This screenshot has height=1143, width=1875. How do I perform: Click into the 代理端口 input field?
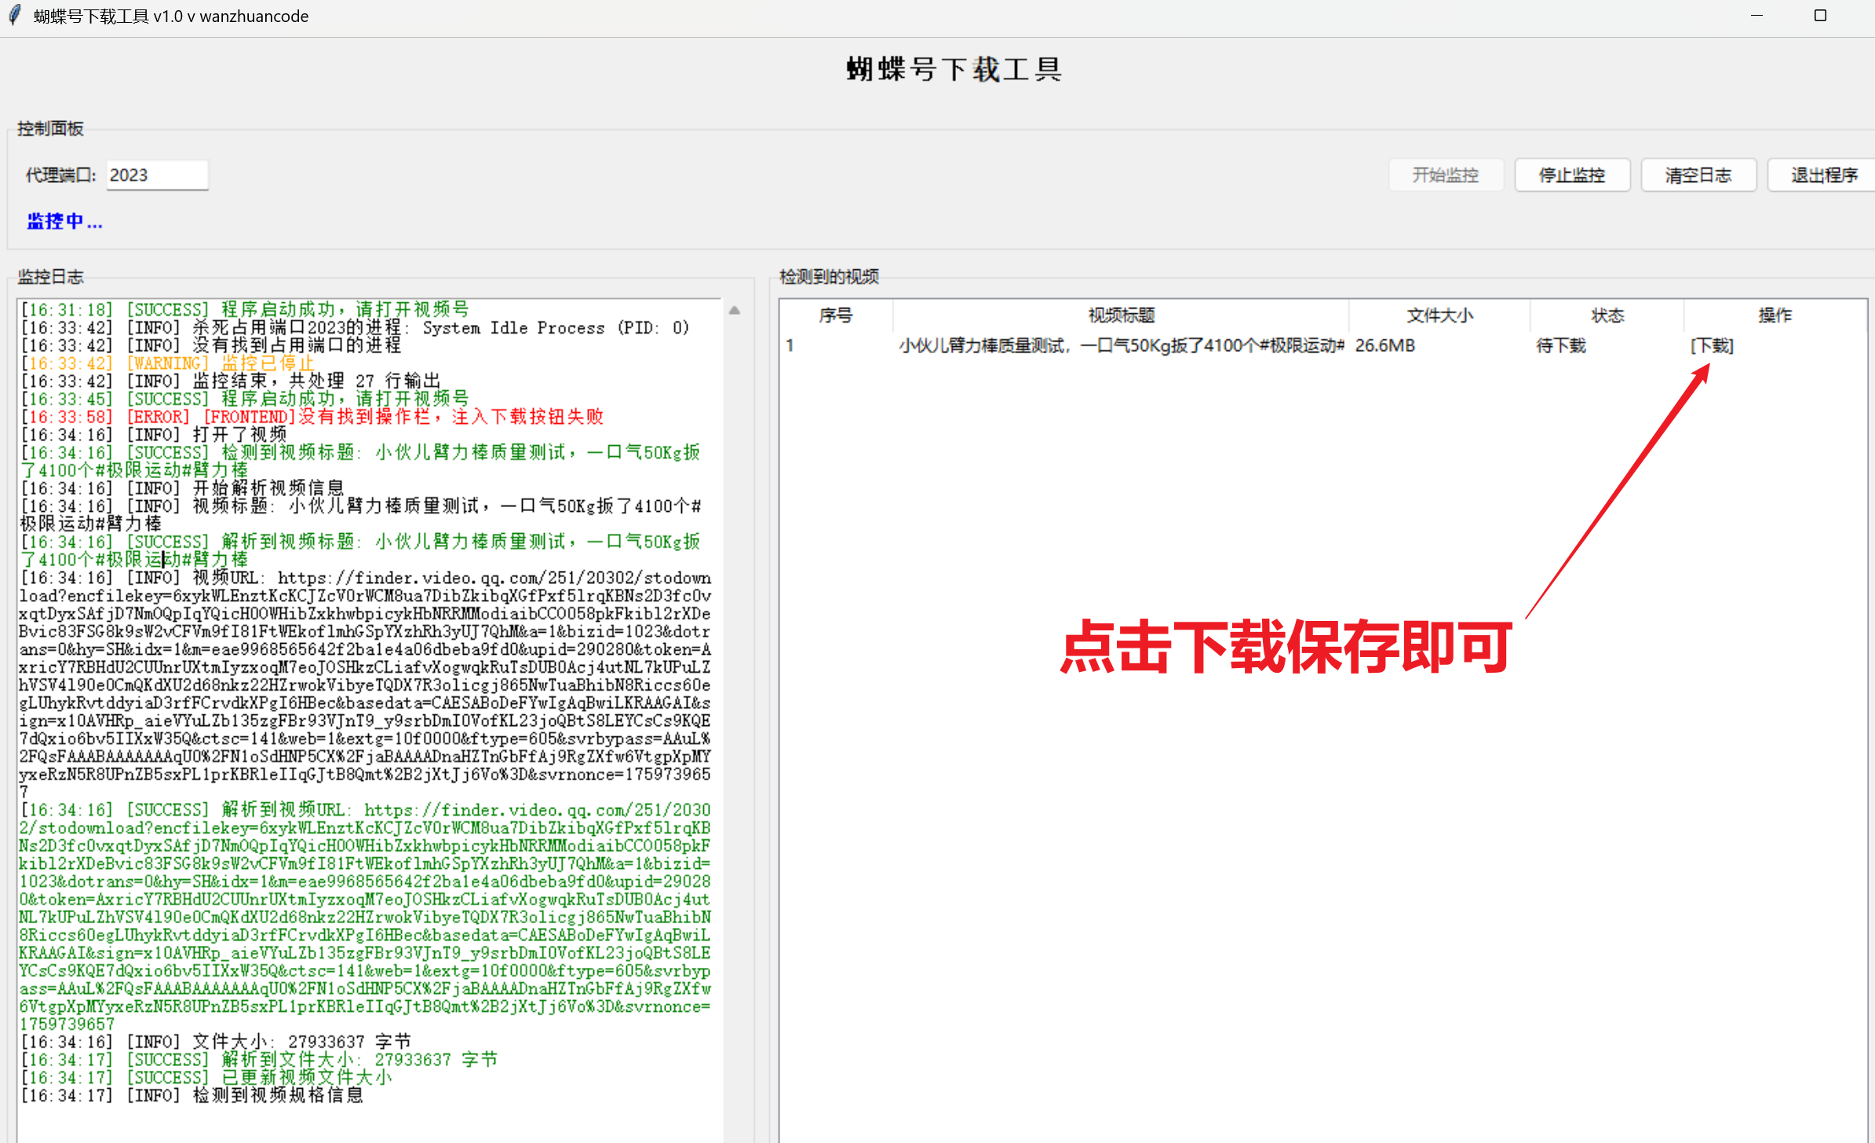(156, 175)
